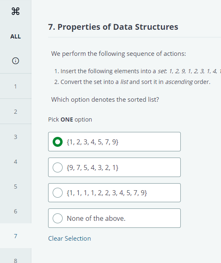Click the Properties of Data Structures heading
The height and width of the screenshot is (263, 221).
coord(113,27)
